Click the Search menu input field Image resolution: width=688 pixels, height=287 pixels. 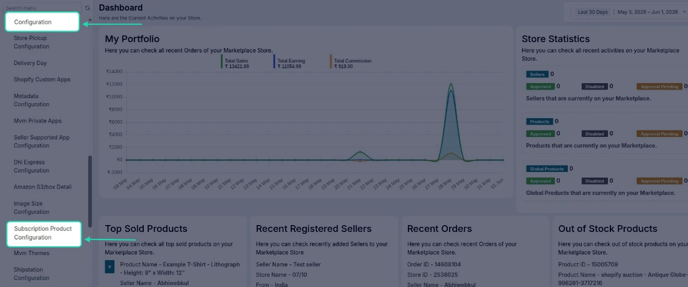click(42, 8)
